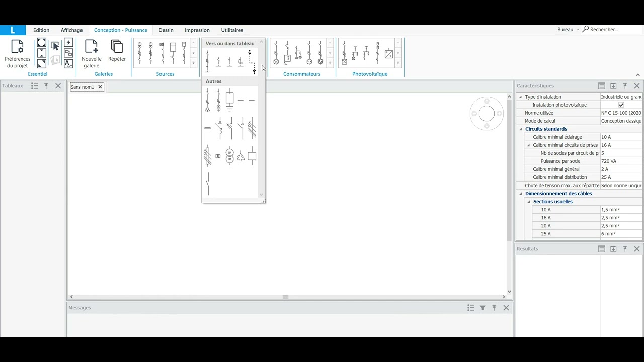Open the Bureau dropdown
This screenshot has width=644, height=362.
pyautogui.click(x=569, y=30)
